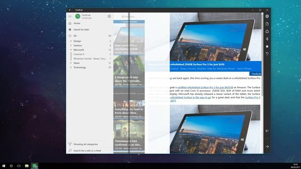The image size is (301, 169).
Task: Click the FeedLab tag under title banner
Action: pos(255,74)
